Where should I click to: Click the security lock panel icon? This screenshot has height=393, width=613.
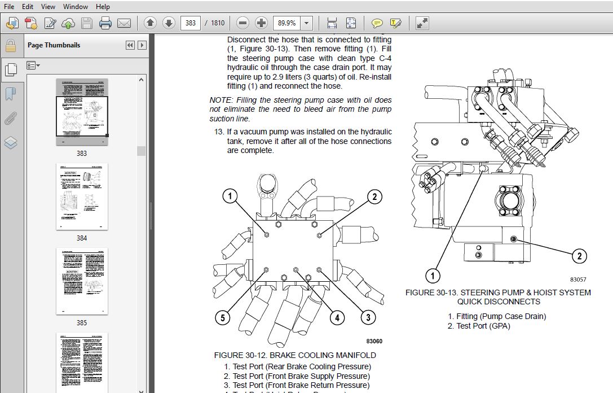[11, 46]
